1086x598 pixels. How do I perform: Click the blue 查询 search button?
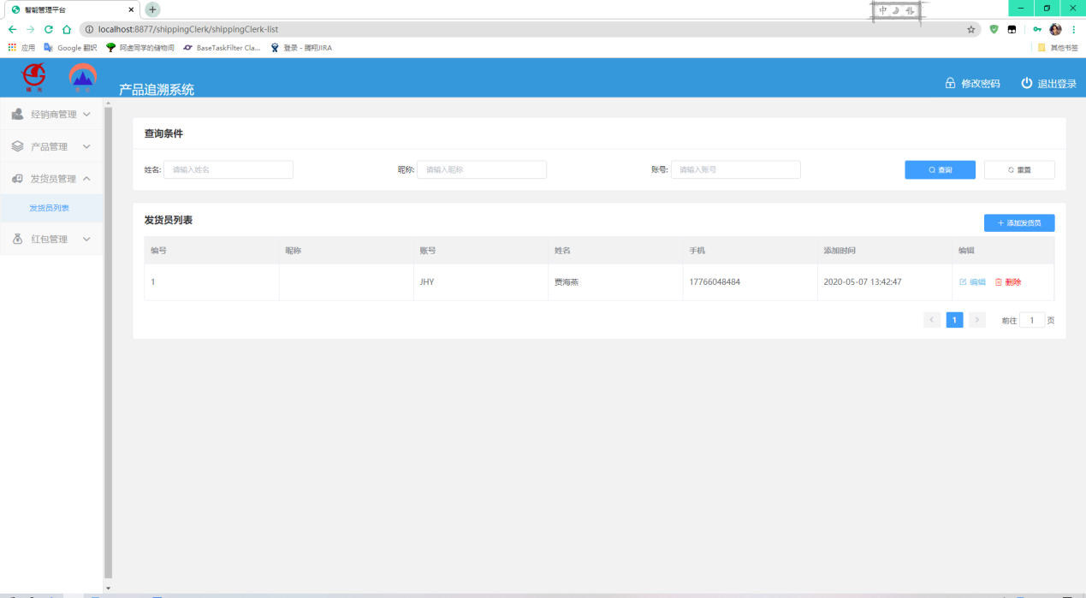click(x=940, y=170)
